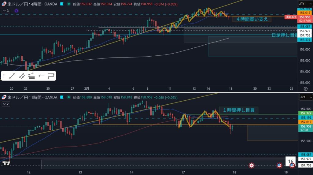Screen dimensions: 313x175
Task: Select the trend line drawing tool
Action: (12, 76)
